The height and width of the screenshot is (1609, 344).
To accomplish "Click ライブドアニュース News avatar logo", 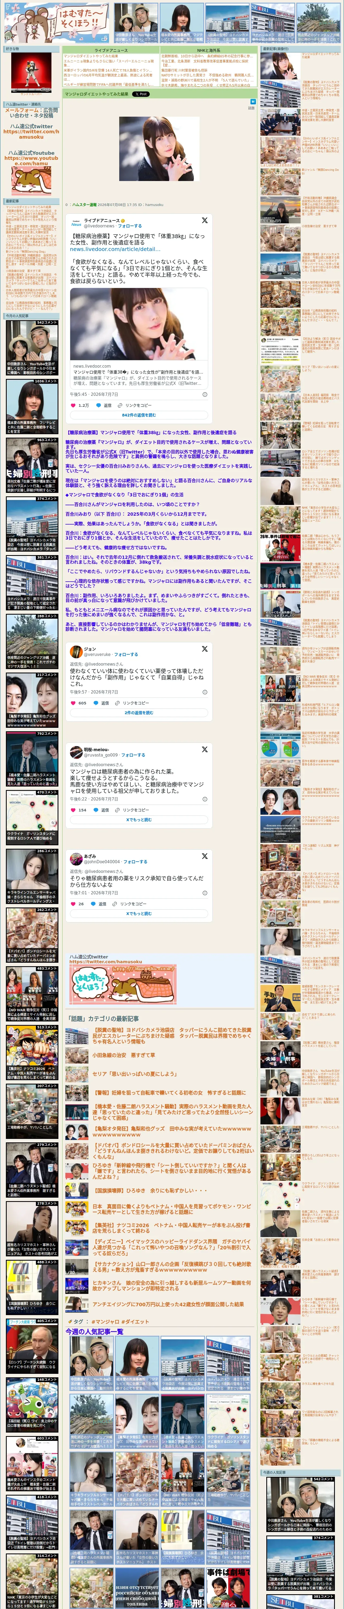I will 76,223.
